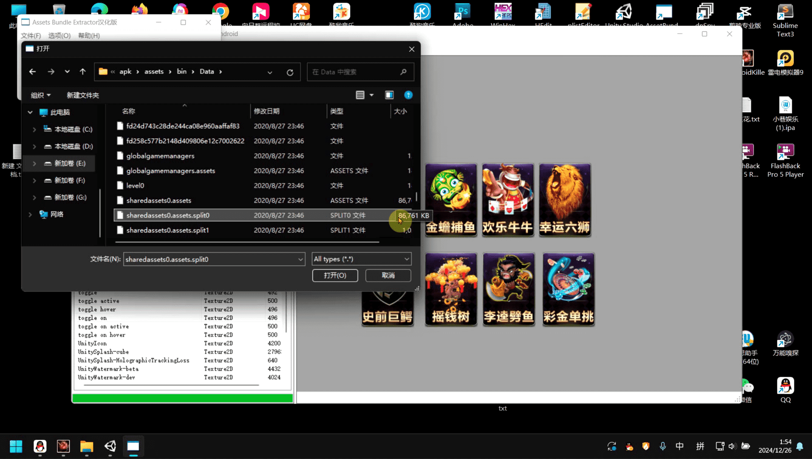Open QQ from the taskbar

coord(40,446)
